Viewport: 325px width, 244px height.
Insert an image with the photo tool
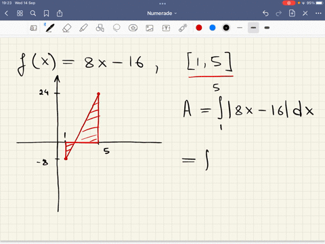click(150, 28)
